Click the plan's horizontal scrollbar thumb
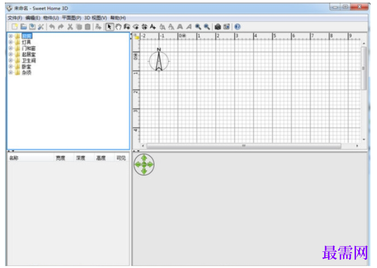The width and height of the screenshot is (377, 268). pyautogui.click(x=244, y=146)
